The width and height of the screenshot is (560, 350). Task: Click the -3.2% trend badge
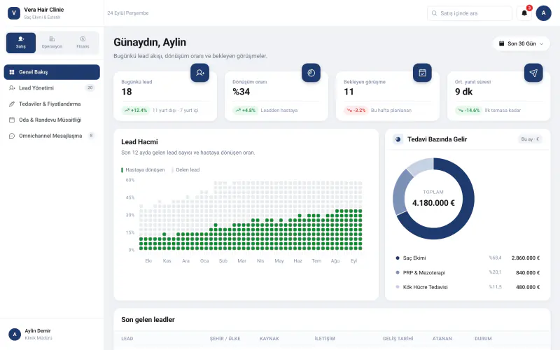point(356,111)
